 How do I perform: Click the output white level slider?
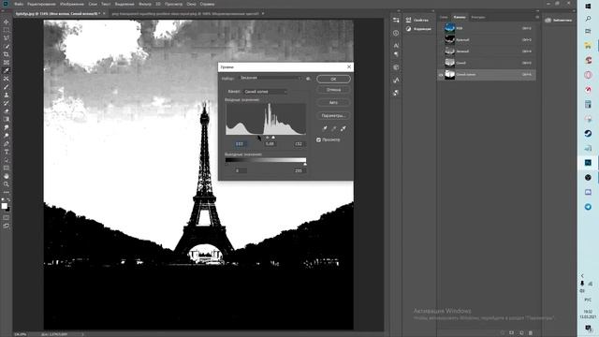[305, 165]
